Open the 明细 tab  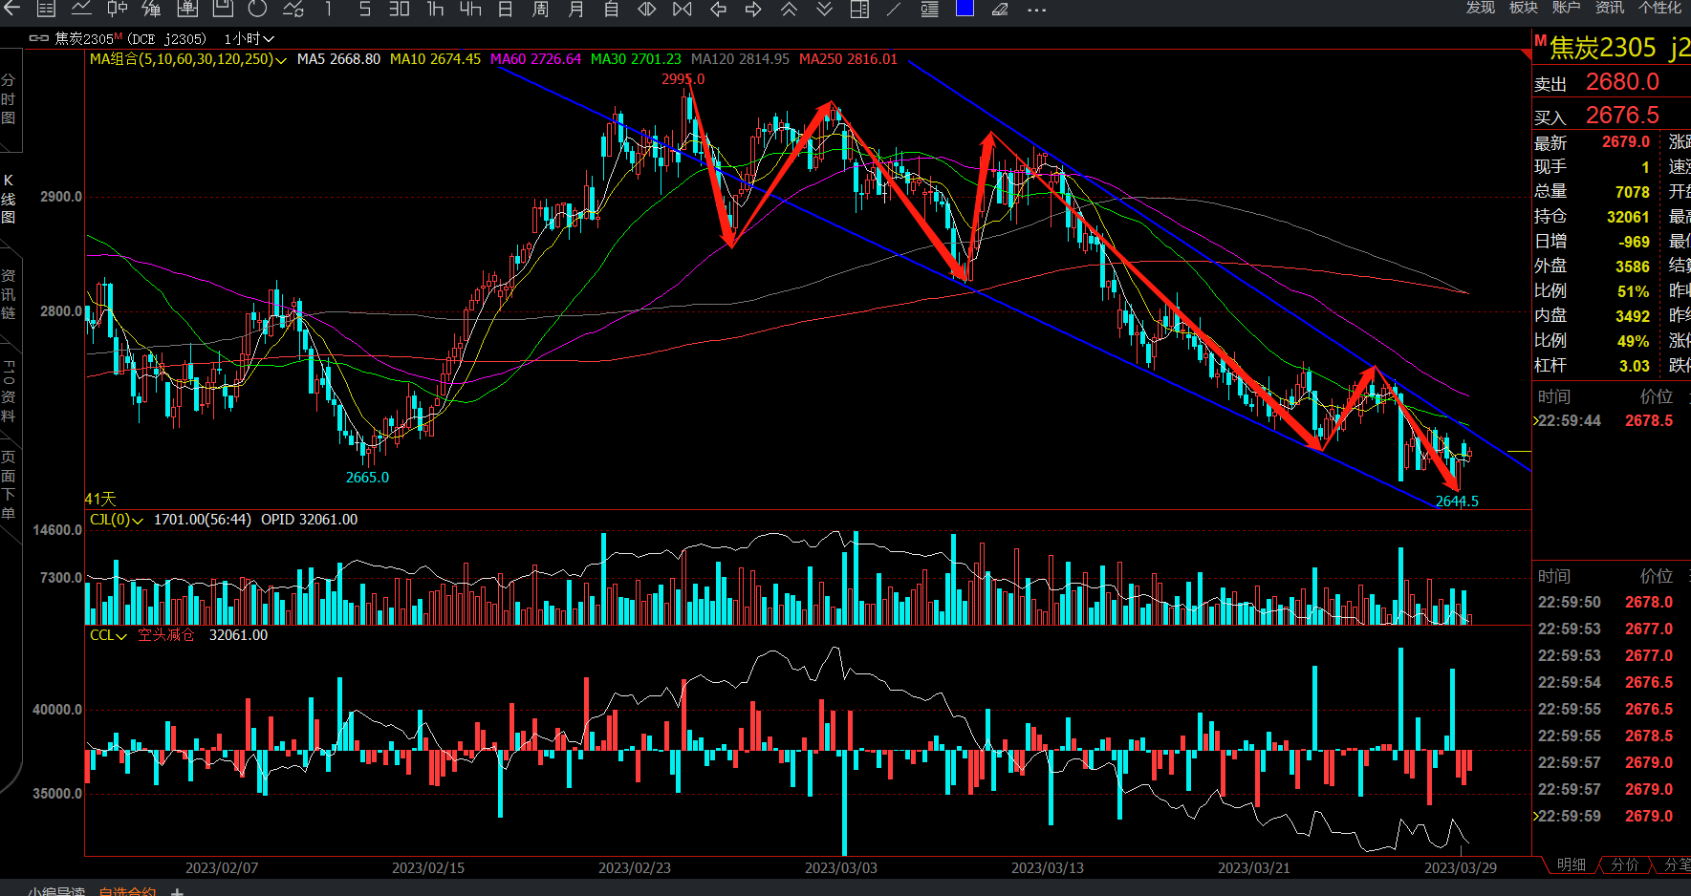pyautogui.click(x=1572, y=864)
